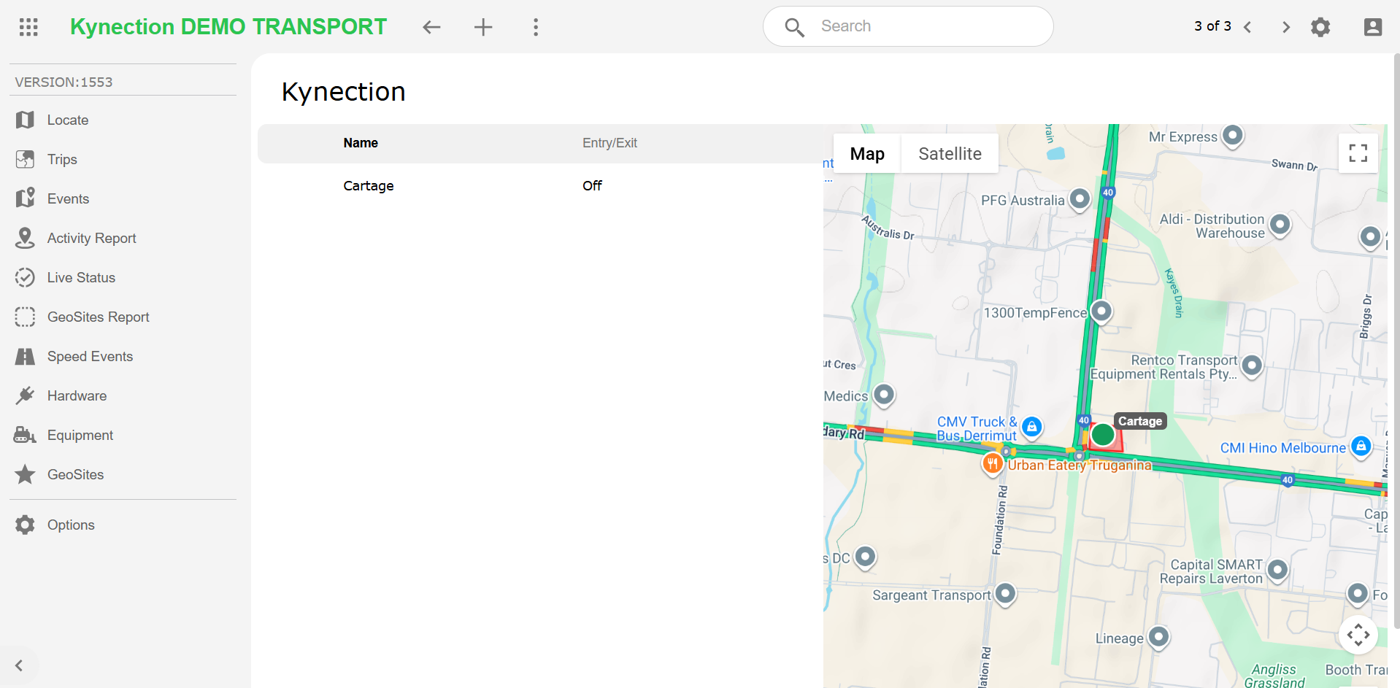Select the Map view tab
The image size is (1400, 688).
pyautogui.click(x=867, y=154)
